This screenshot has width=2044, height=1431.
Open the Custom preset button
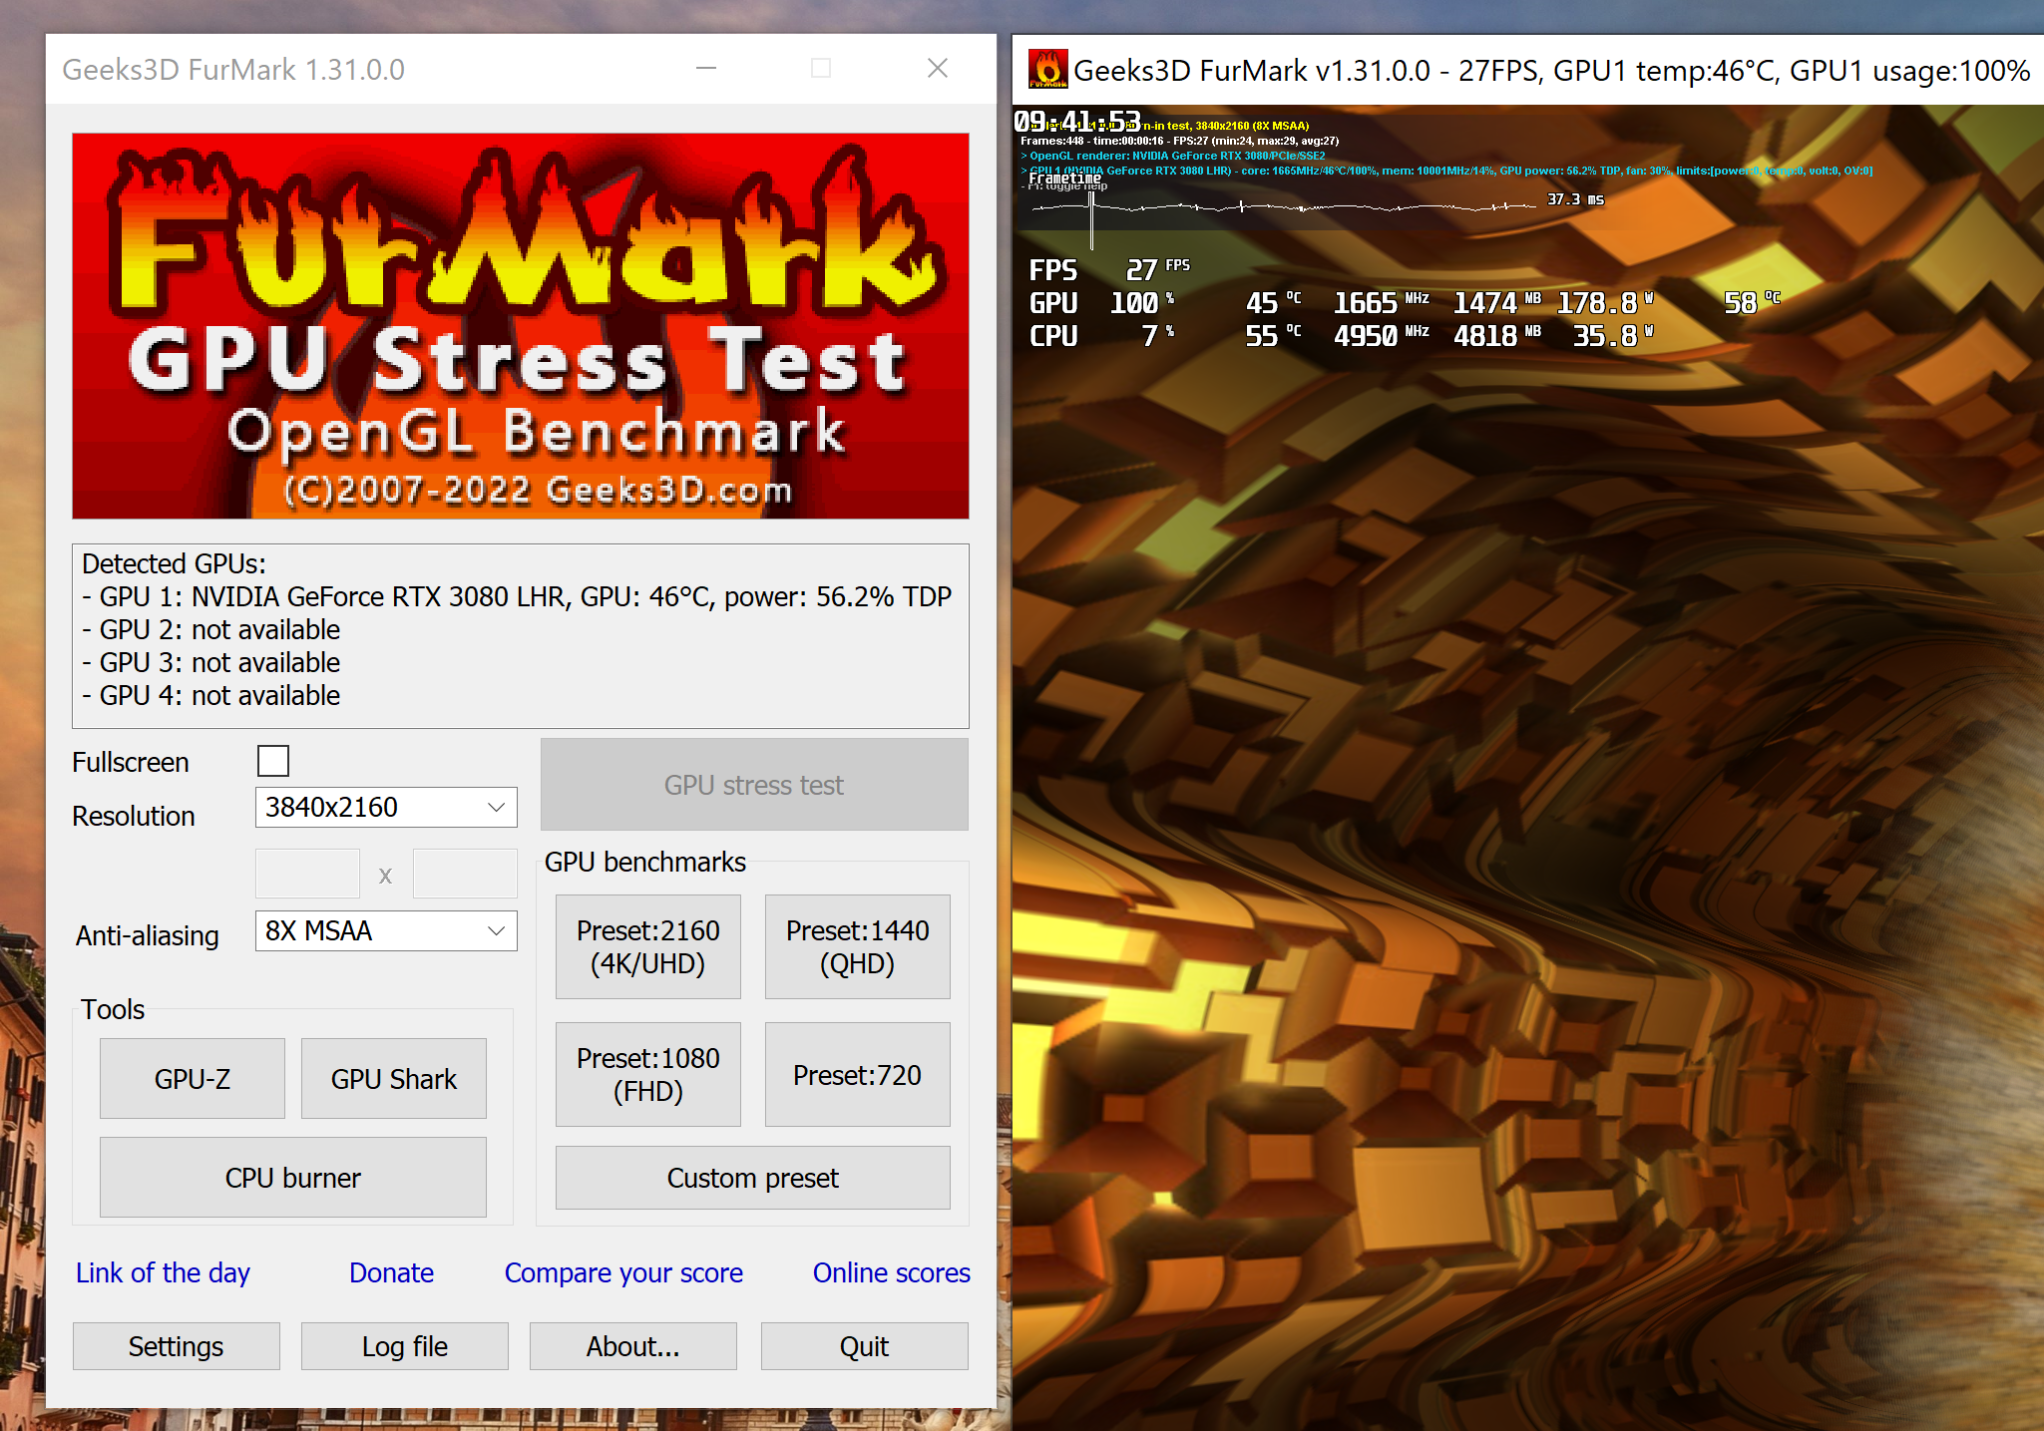(x=752, y=1178)
